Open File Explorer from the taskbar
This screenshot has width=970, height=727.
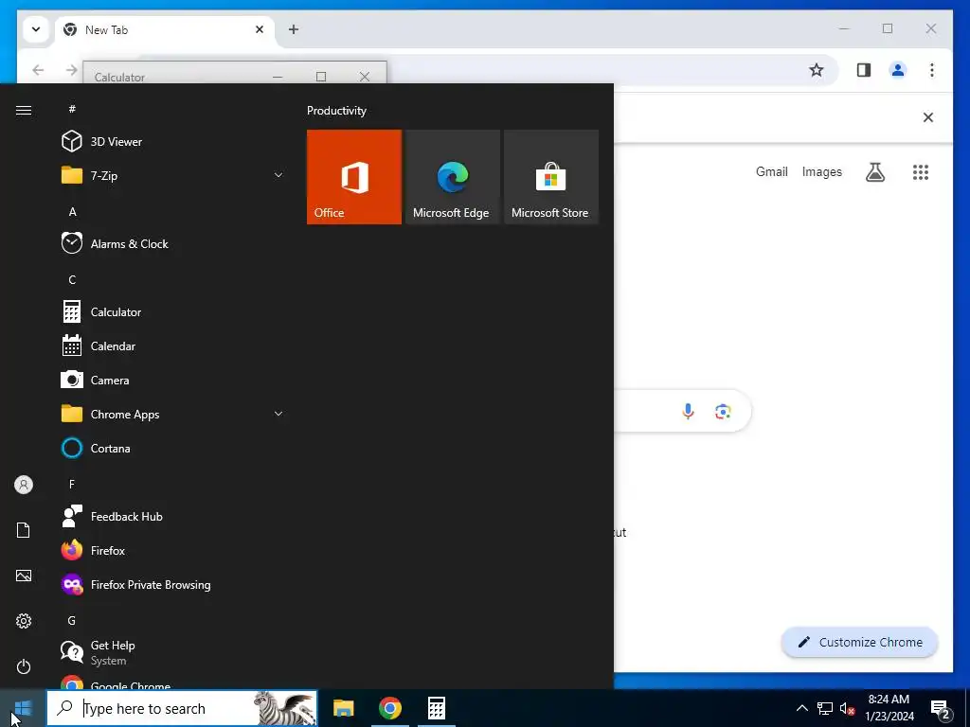pyautogui.click(x=343, y=708)
